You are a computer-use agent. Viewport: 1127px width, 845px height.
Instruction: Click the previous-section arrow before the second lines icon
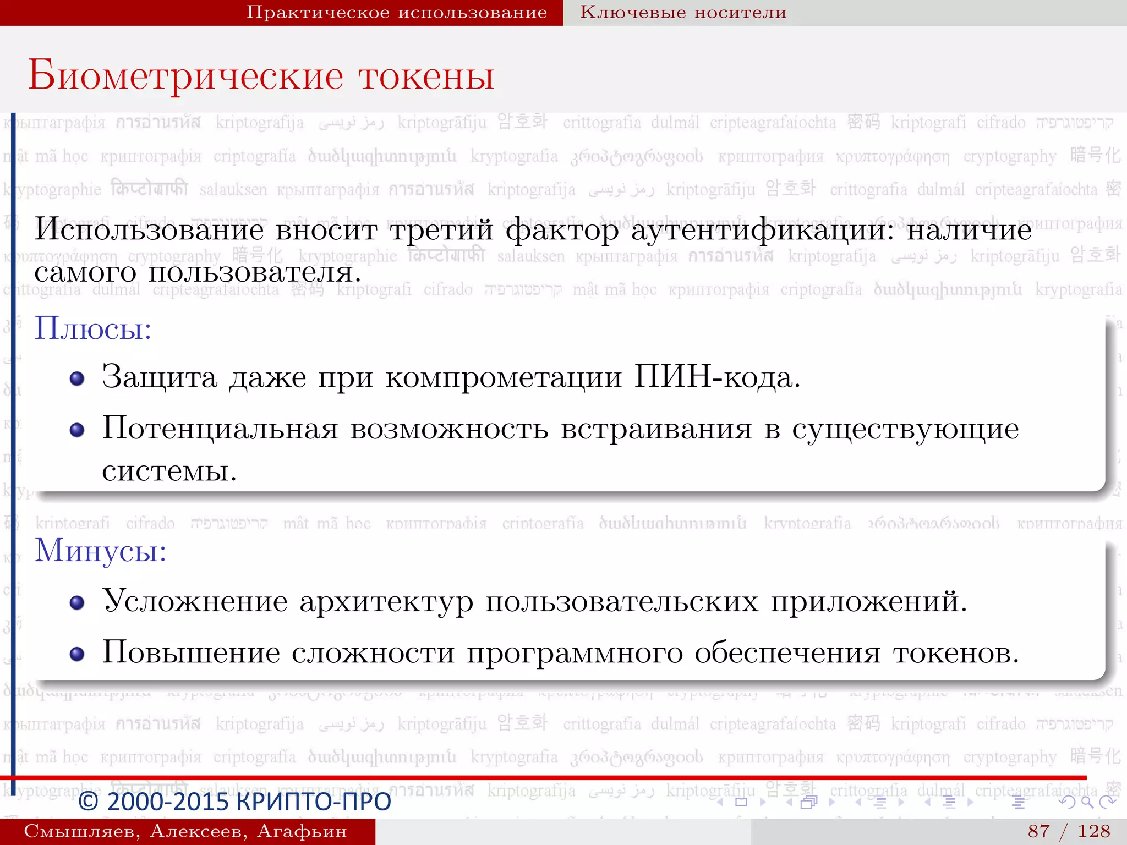tap(928, 802)
